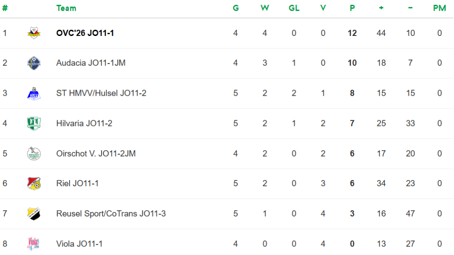
Task: Open OVC'26 JO11-1 team page
Action: point(85,33)
